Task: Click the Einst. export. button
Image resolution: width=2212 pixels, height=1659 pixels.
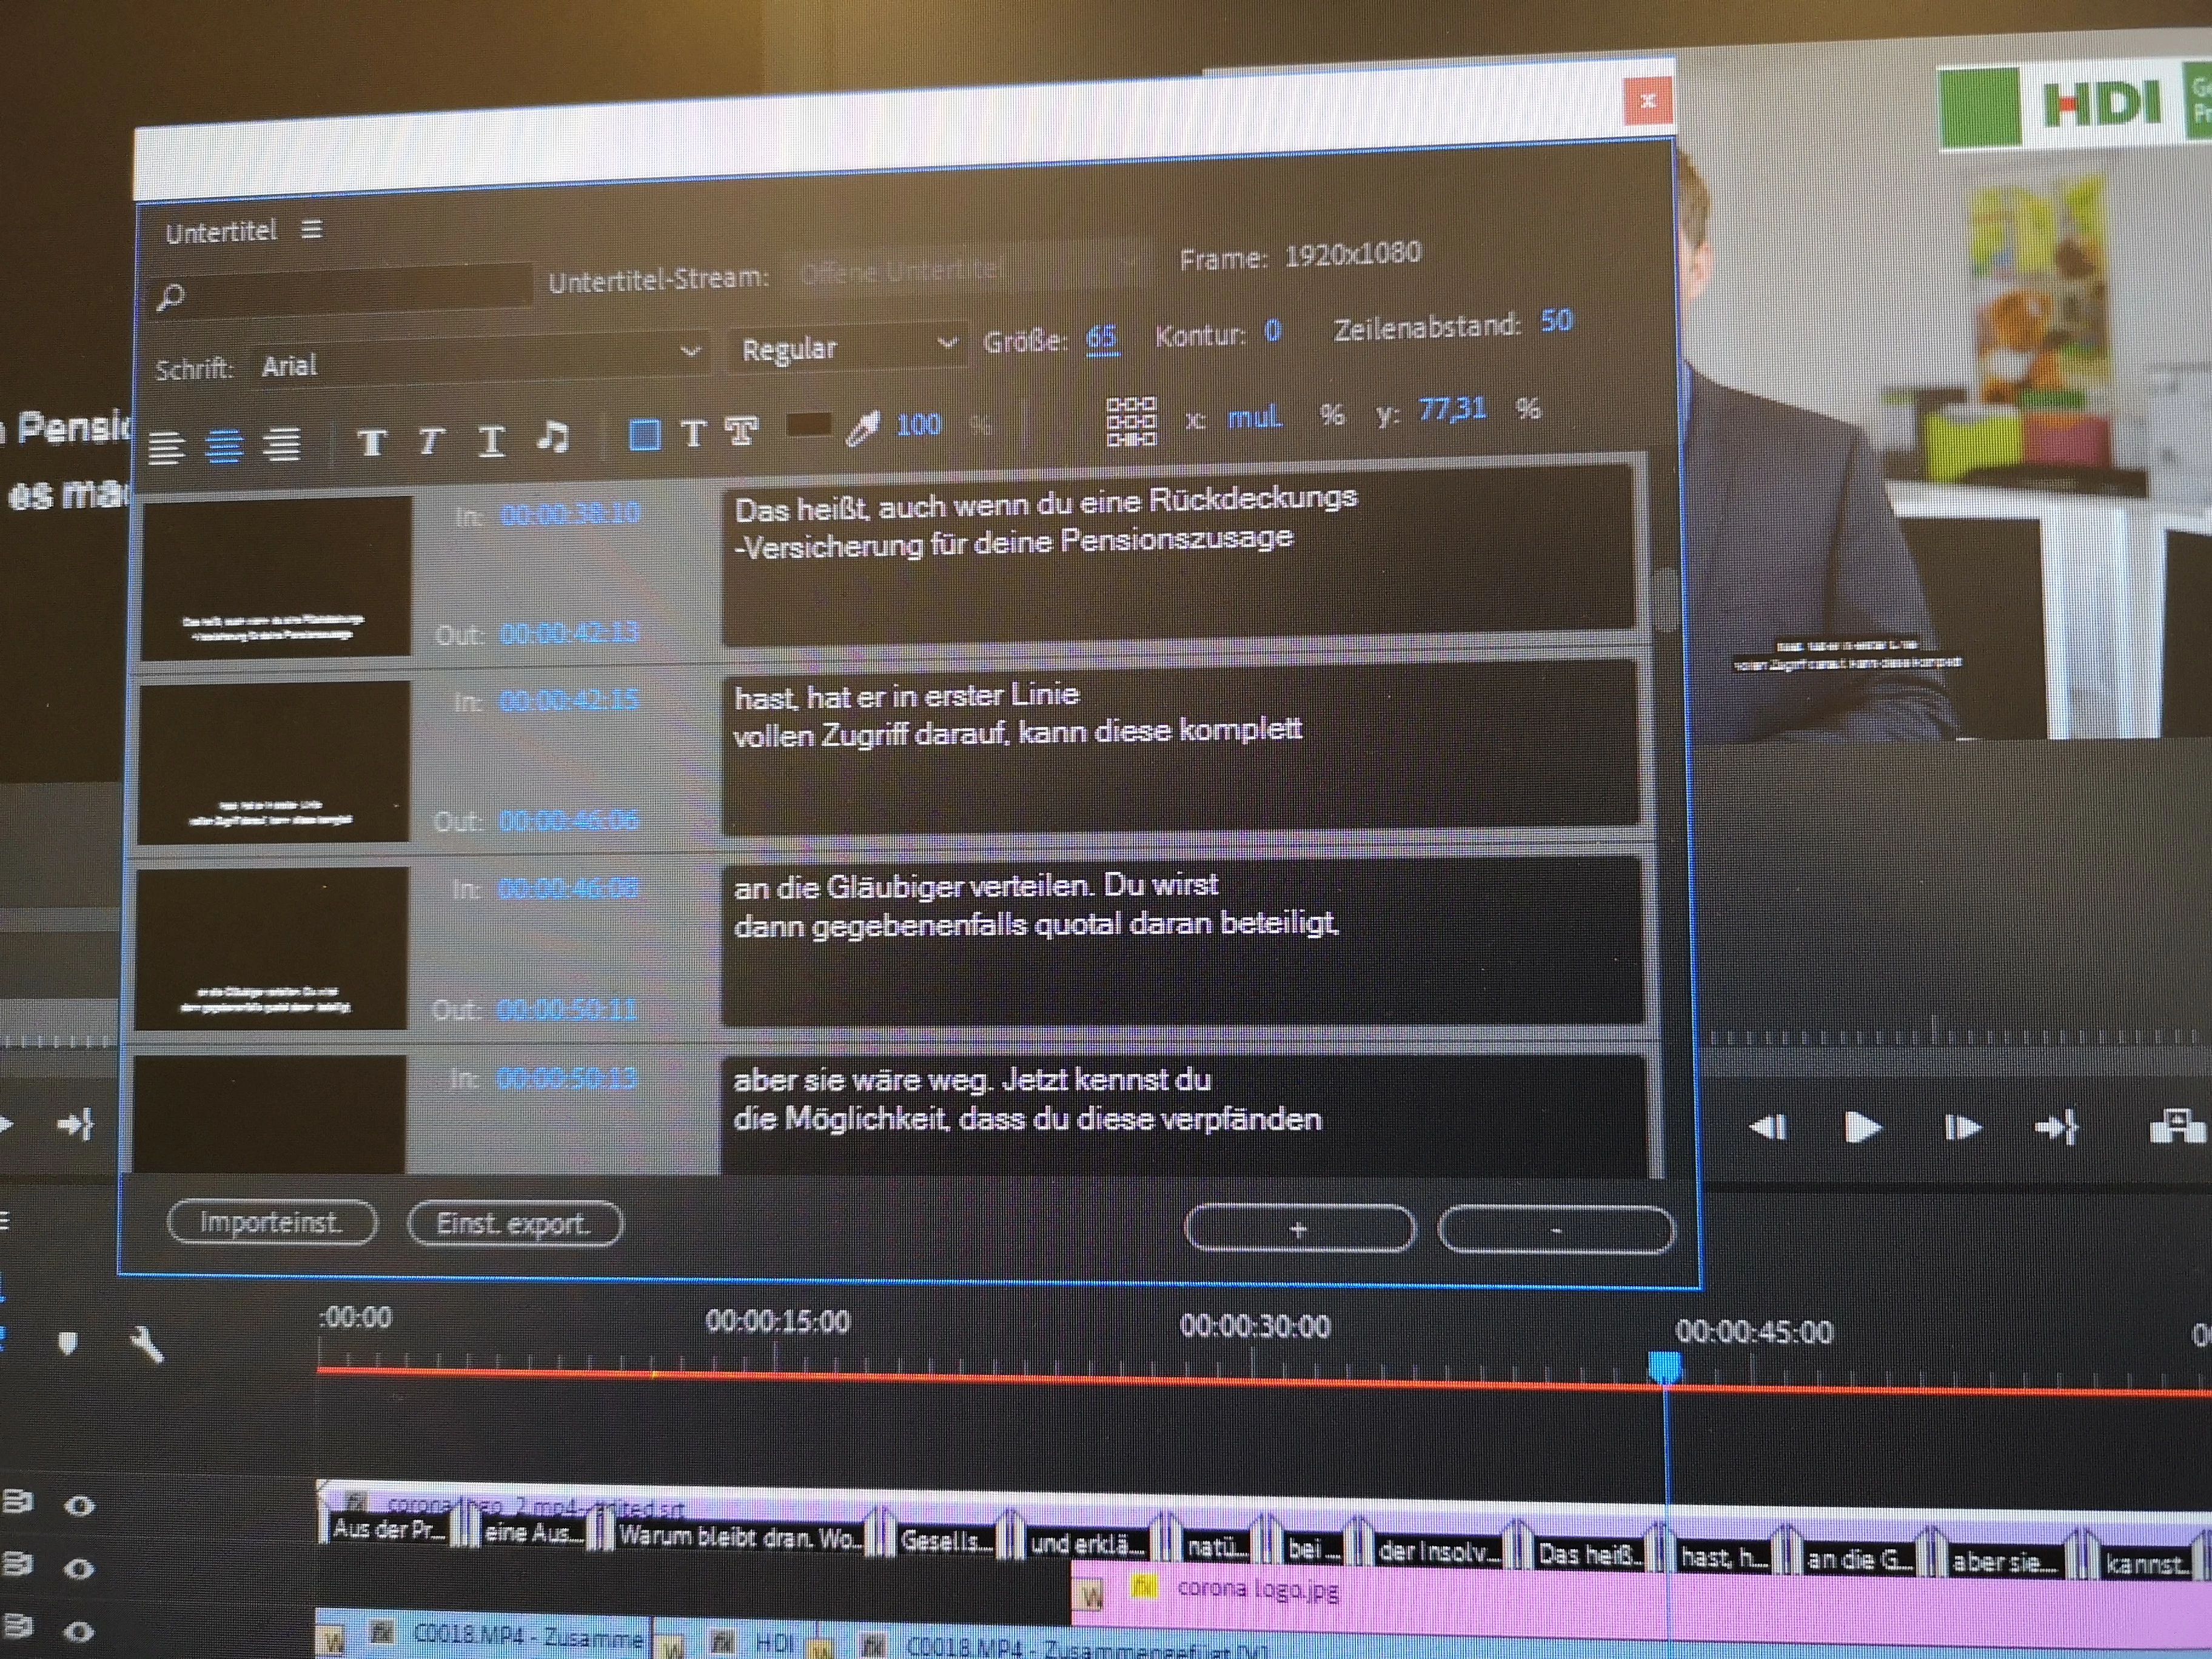Action: (x=515, y=1224)
